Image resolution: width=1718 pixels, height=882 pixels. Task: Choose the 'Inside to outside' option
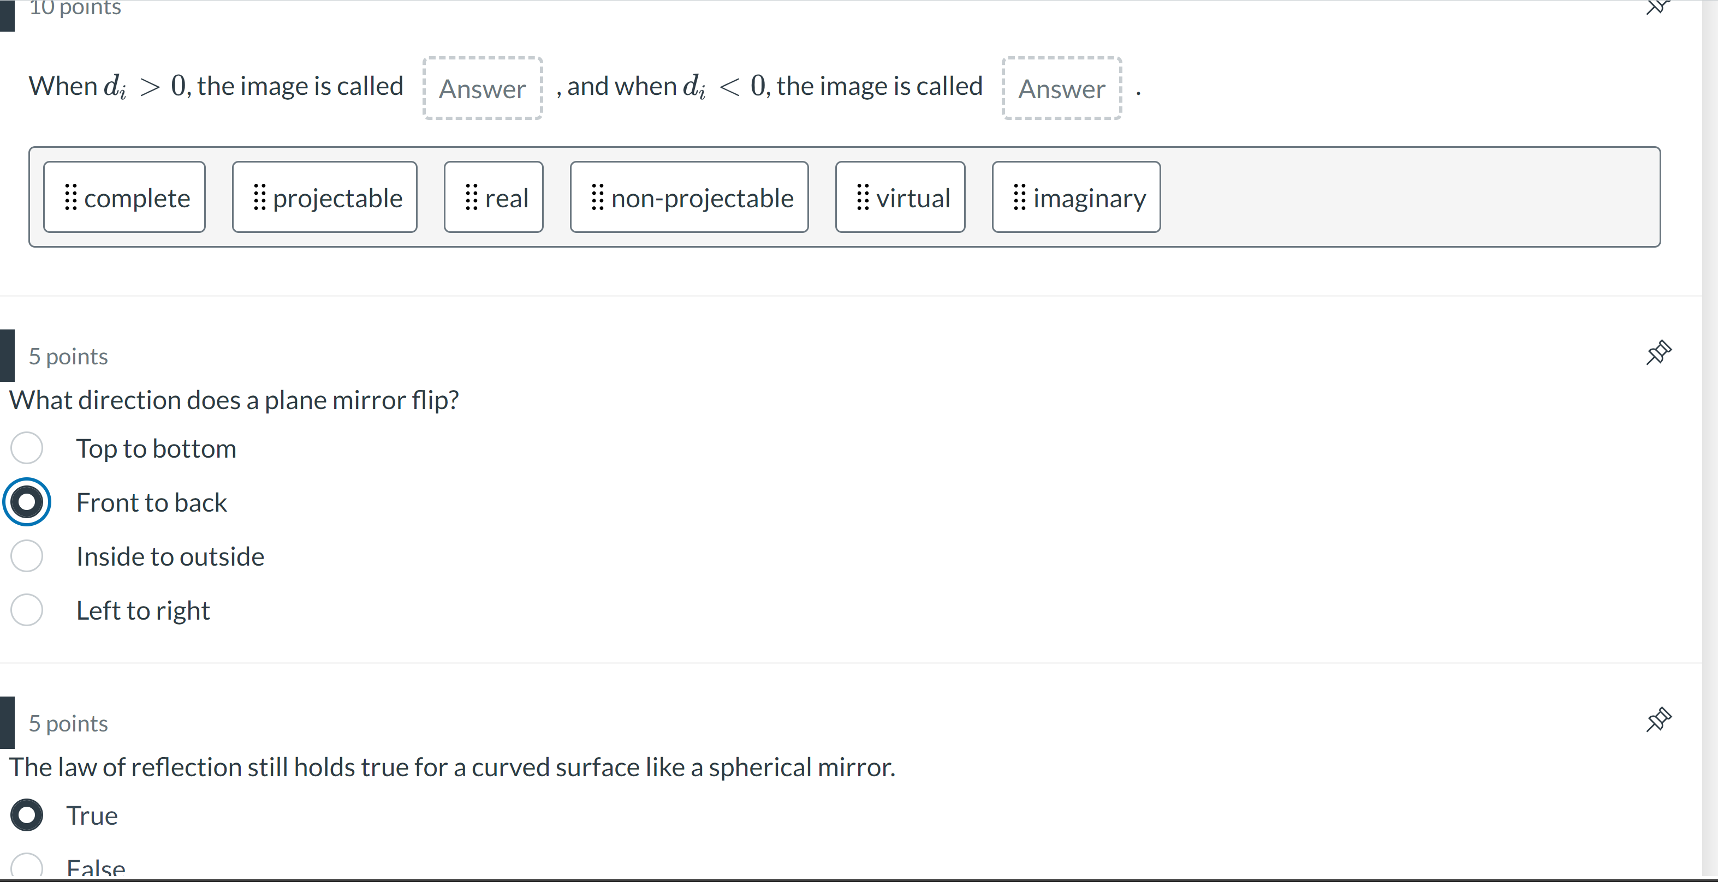[x=27, y=556]
